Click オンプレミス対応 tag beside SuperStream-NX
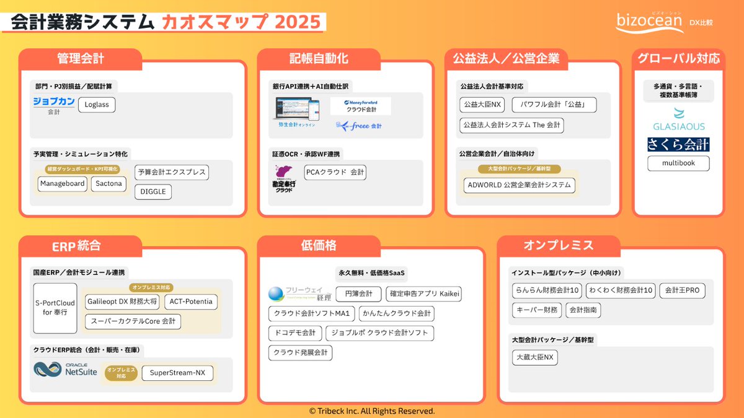744x418 pixels. click(121, 373)
